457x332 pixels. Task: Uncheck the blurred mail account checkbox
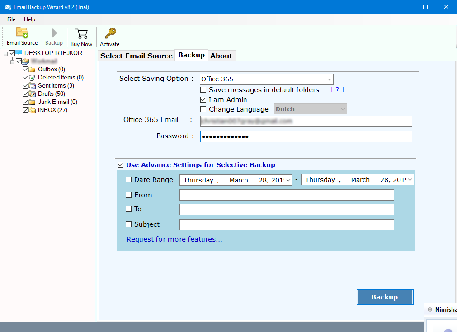(19, 61)
